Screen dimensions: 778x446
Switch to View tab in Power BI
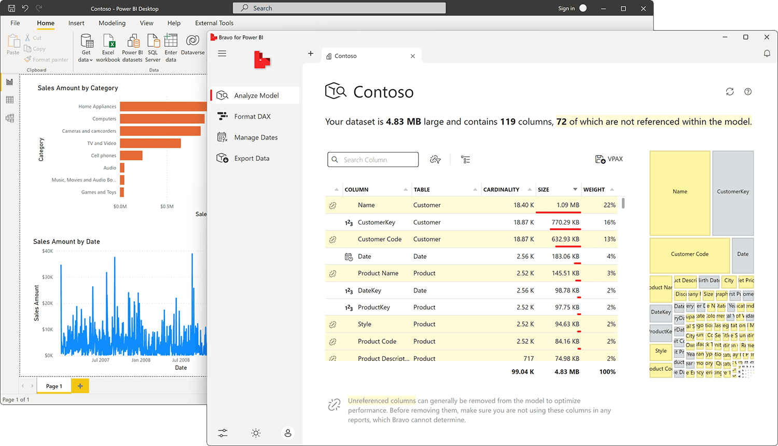pyautogui.click(x=146, y=23)
